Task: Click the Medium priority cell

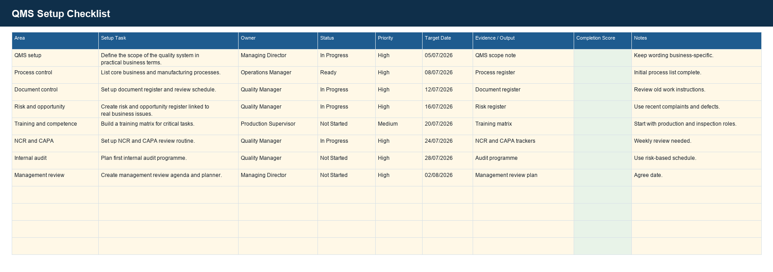Action: pyautogui.click(x=399, y=126)
